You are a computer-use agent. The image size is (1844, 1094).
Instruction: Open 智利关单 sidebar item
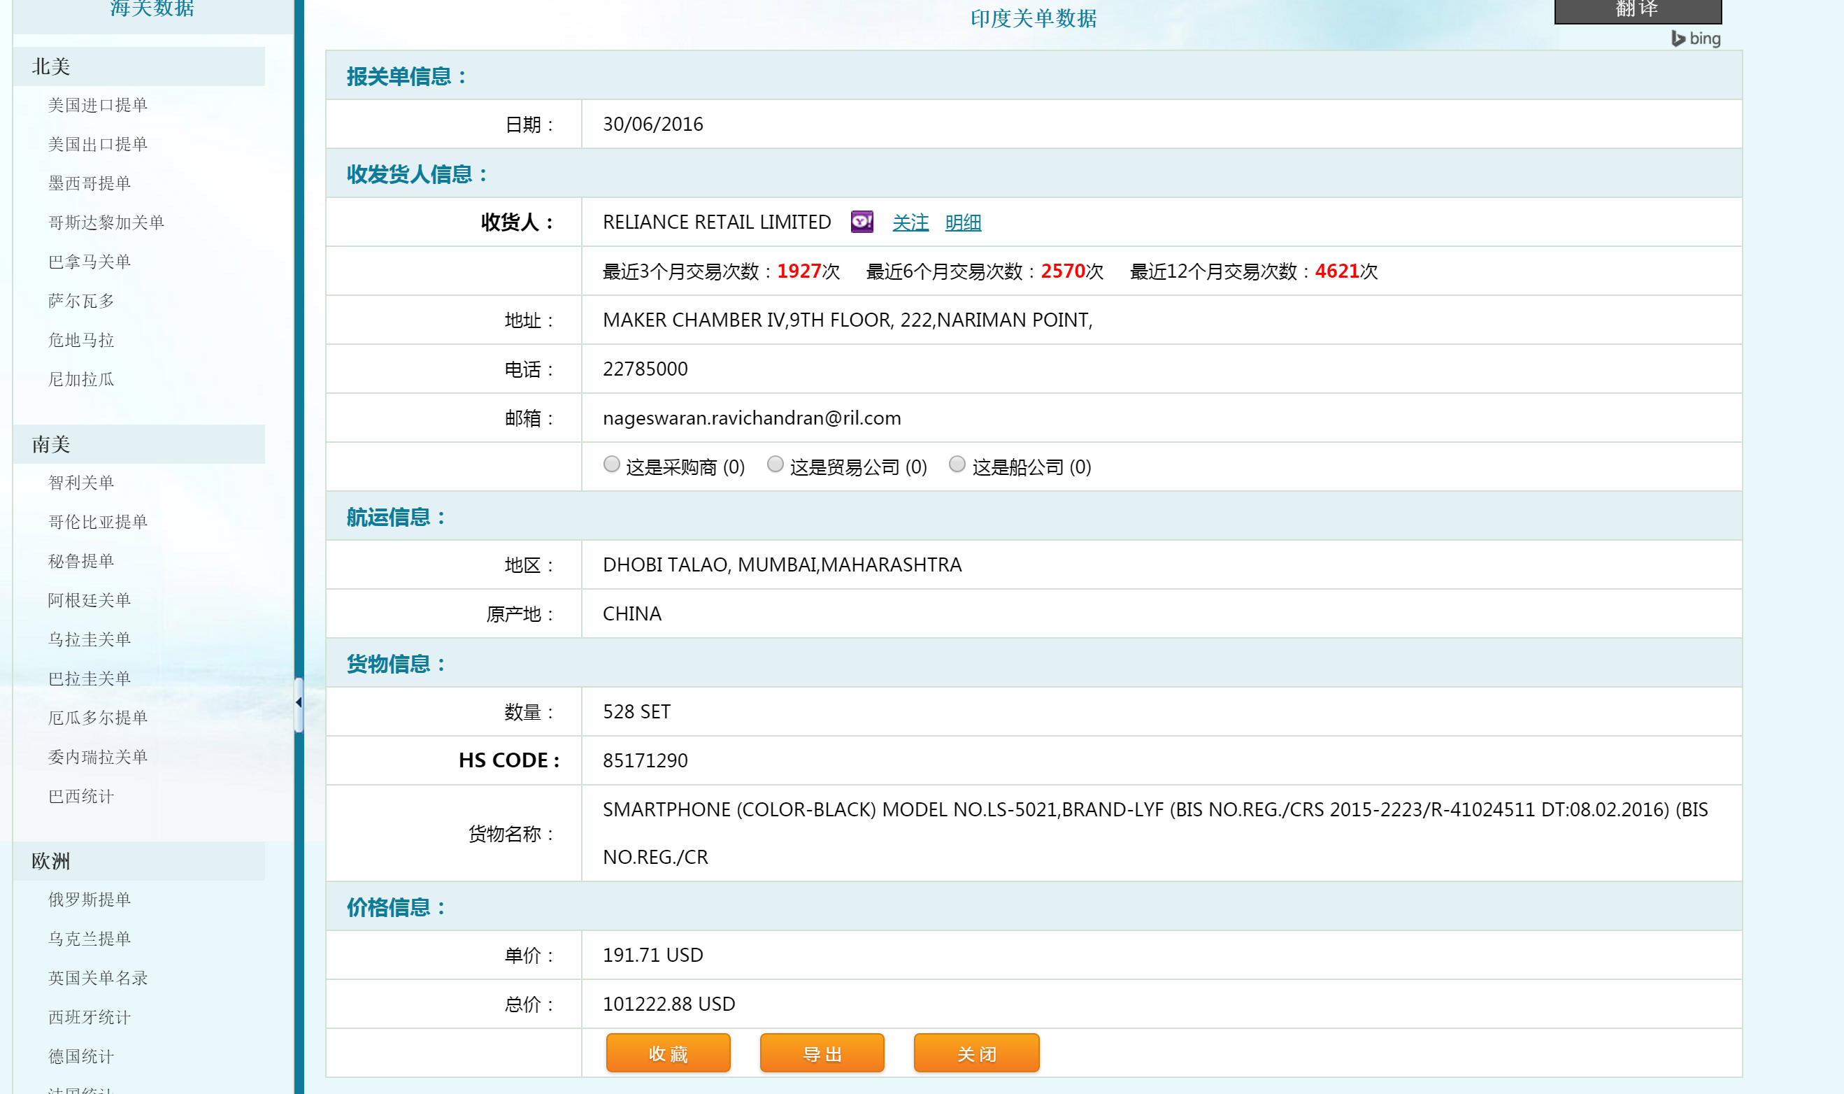81,483
